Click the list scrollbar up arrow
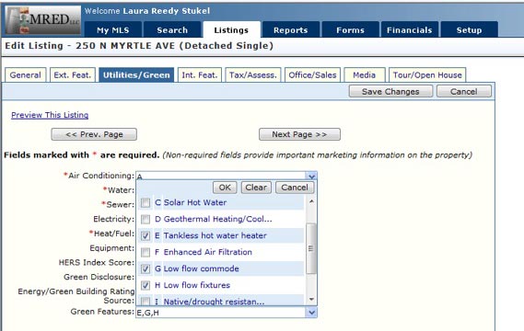 (x=311, y=201)
